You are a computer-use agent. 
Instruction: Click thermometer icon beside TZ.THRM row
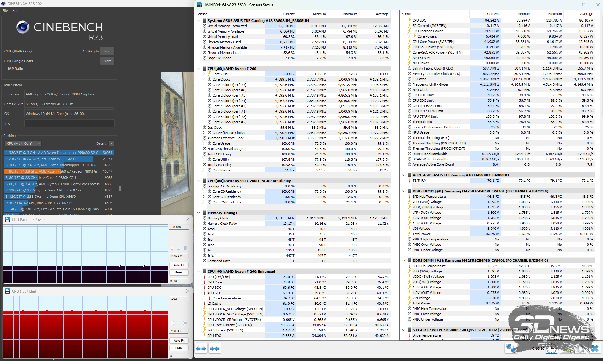[x=410, y=180]
